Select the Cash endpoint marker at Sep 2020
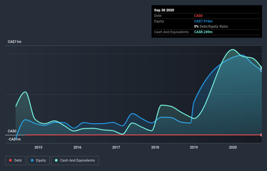The height and width of the screenshot is (171, 267). pyautogui.click(x=261, y=68)
